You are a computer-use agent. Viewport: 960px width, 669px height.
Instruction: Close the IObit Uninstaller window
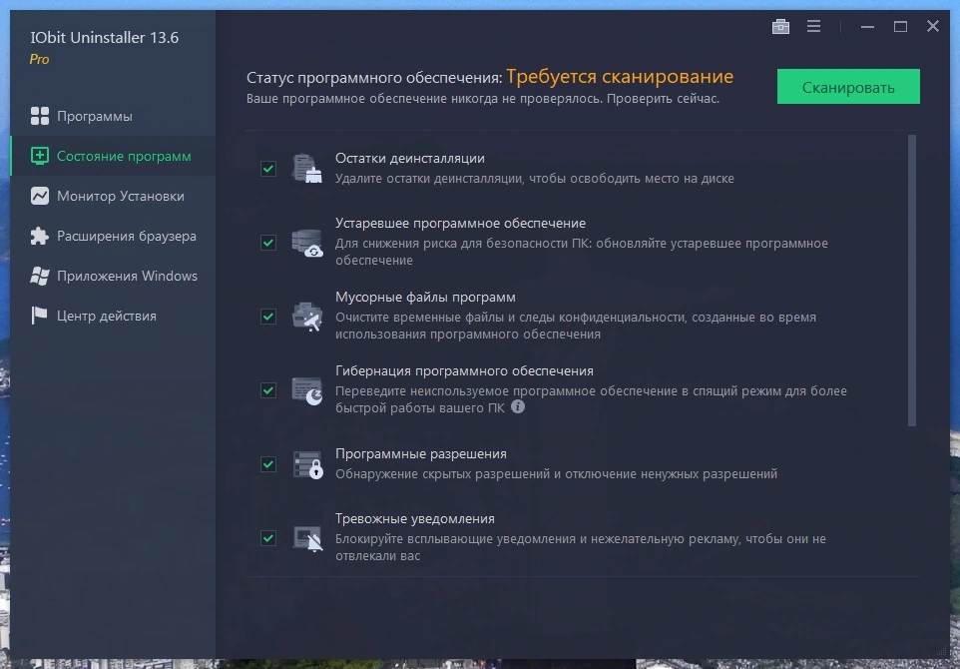pyautogui.click(x=932, y=26)
